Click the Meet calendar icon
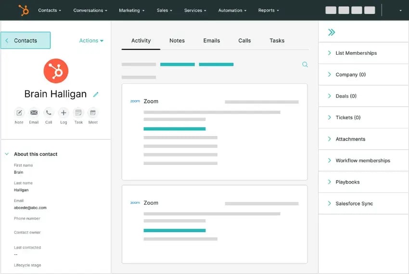 pyautogui.click(x=93, y=112)
